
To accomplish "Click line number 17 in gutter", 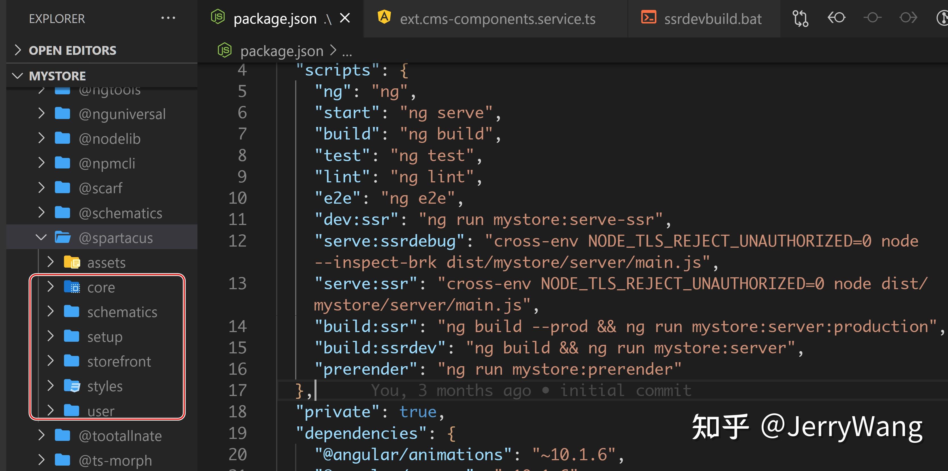I will (238, 390).
